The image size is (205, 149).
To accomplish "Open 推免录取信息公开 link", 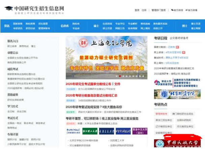I will [17, 62].
